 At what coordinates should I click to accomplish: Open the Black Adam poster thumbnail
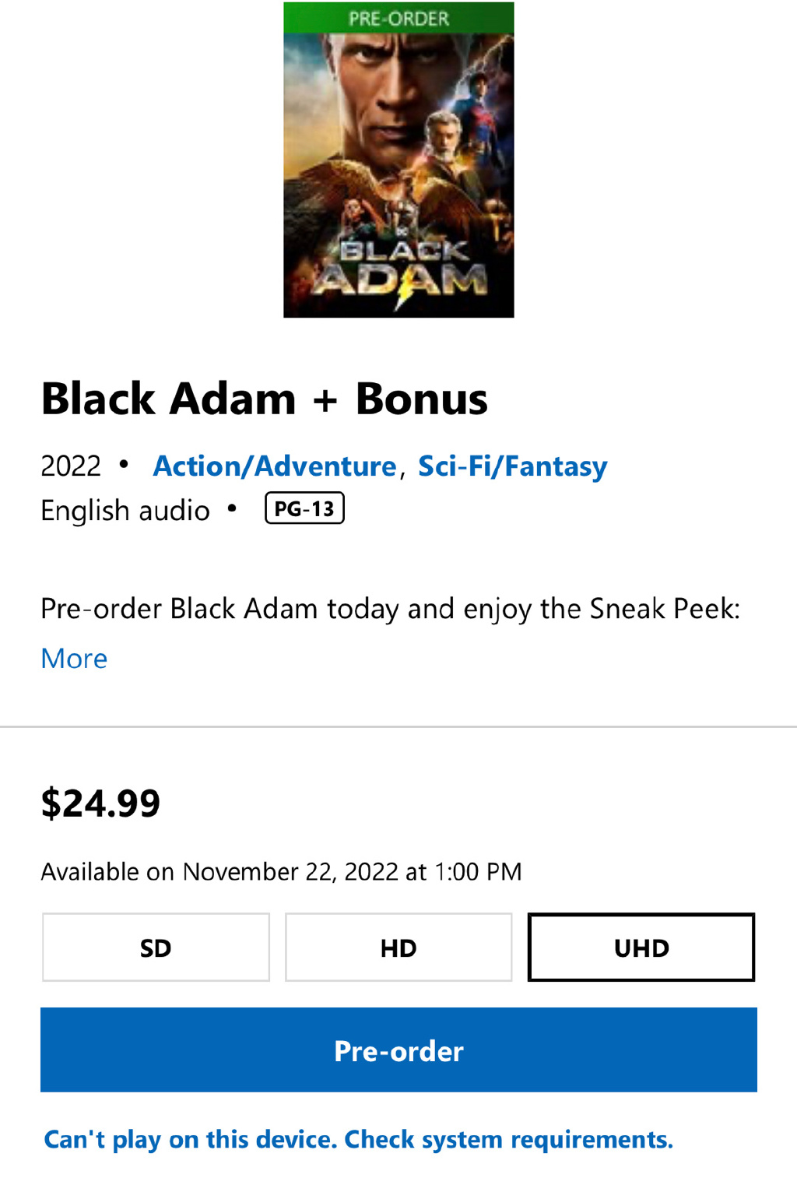398,160
